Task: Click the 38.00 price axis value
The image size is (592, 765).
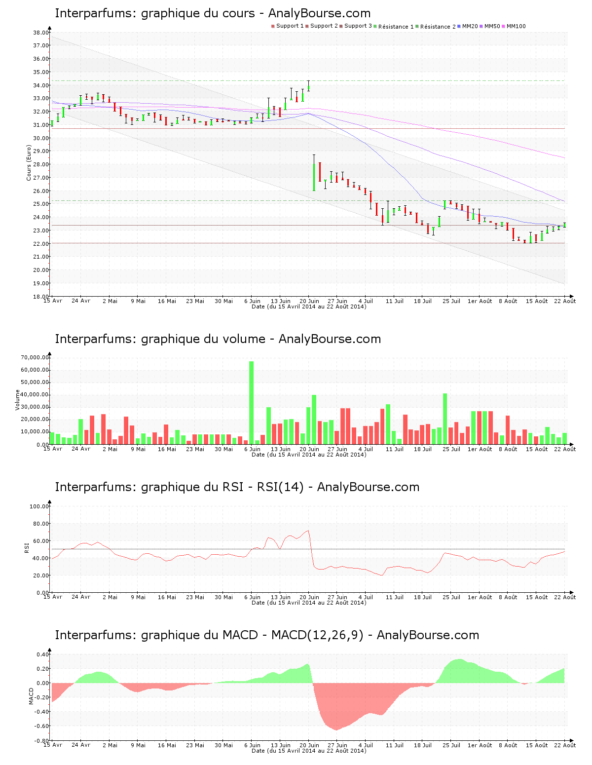Action: coord(41,33)
